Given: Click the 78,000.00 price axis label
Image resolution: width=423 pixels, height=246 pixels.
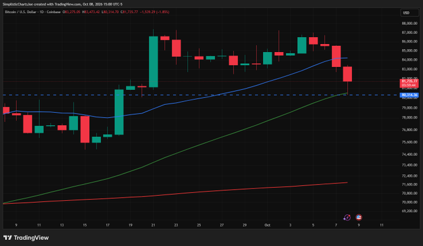Looking at the screenshot, I should 409,118.
